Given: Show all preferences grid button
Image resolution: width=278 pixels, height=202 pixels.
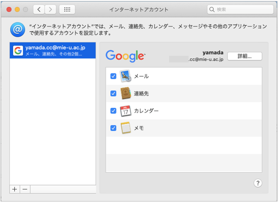Looking at the screenshot, I should [x=67, y=9].
